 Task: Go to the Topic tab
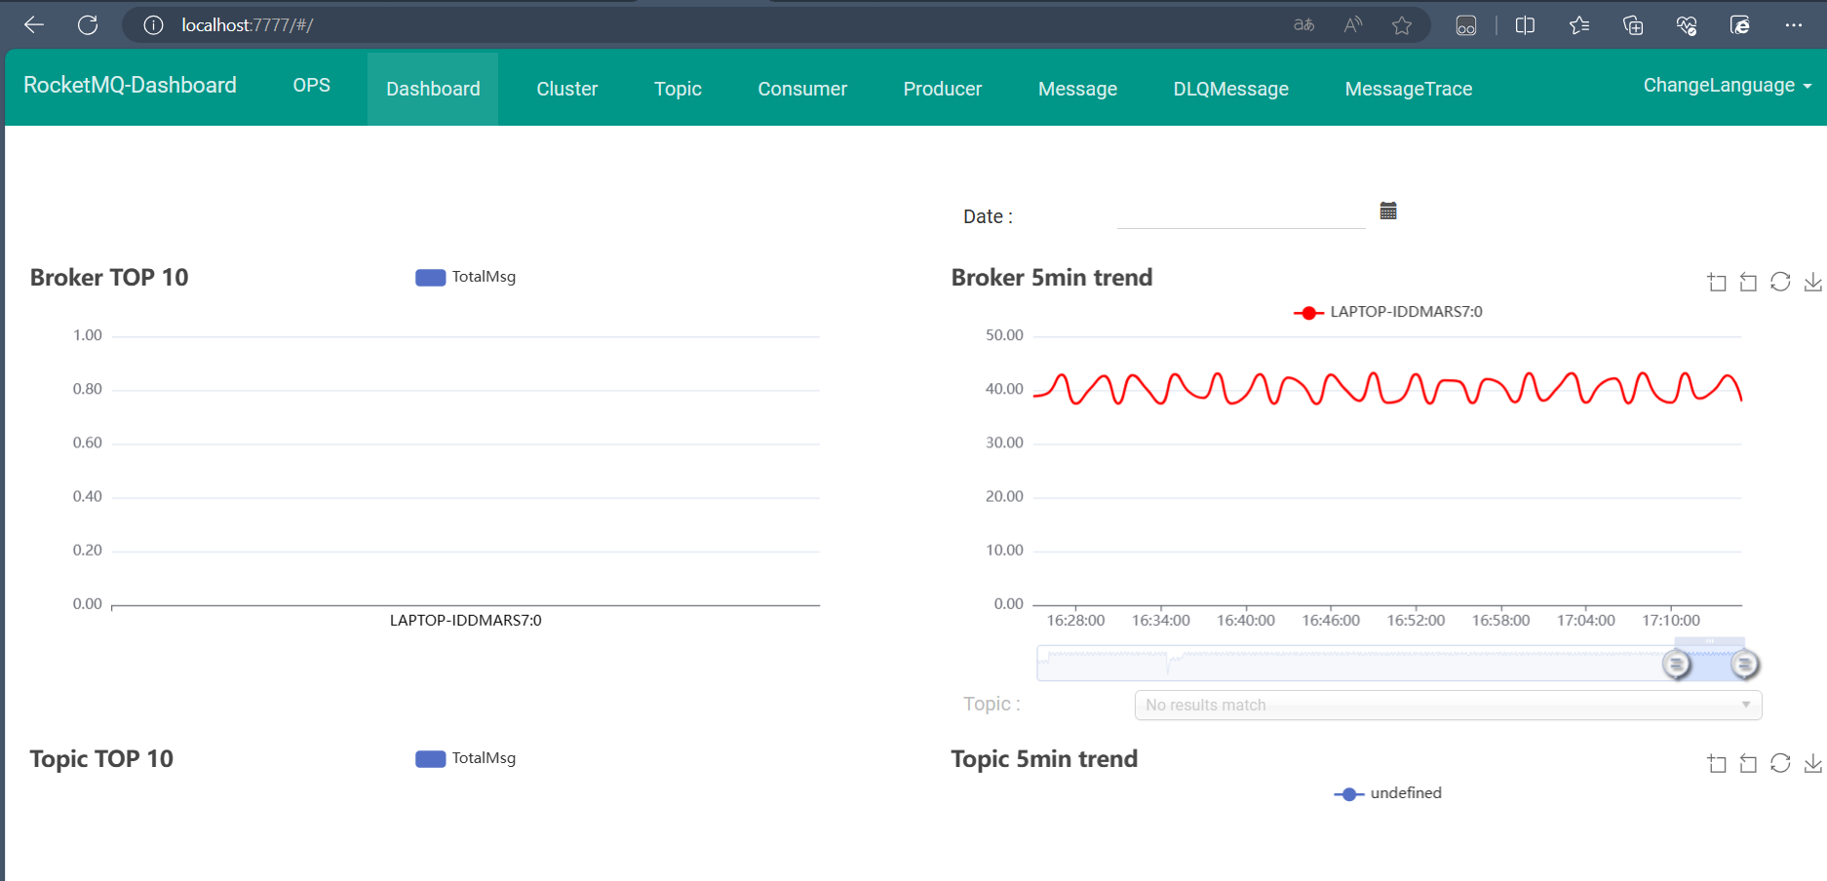[678, 89]
